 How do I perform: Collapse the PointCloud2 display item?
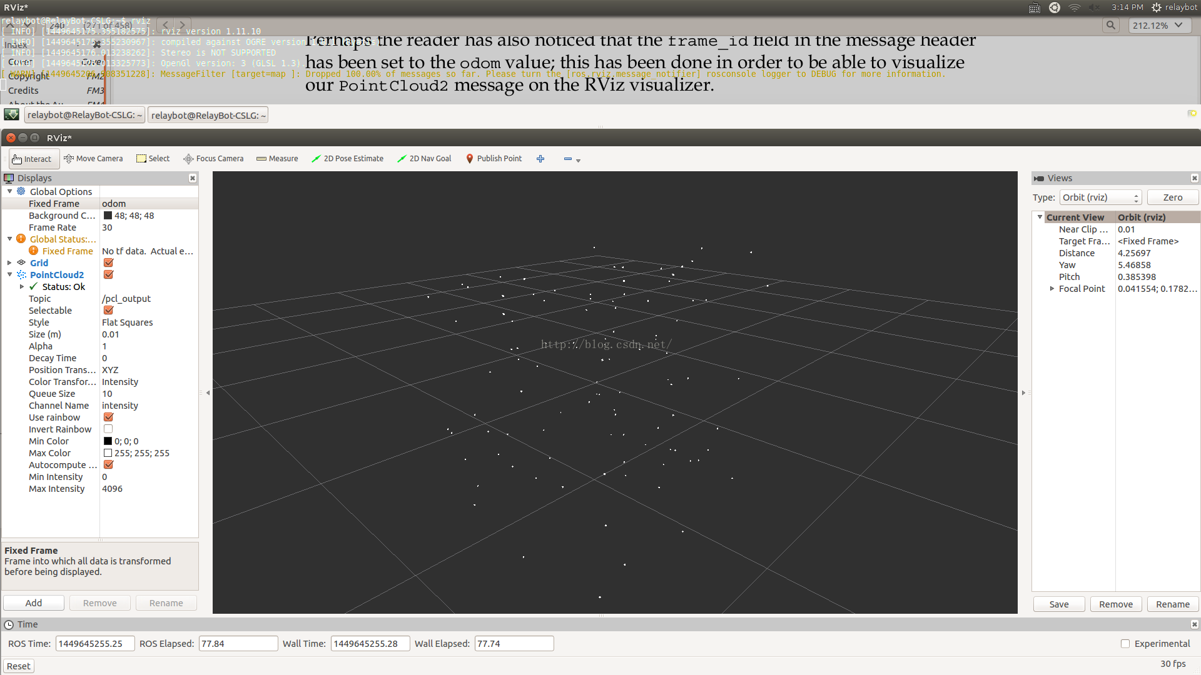(x=9, y=274)
